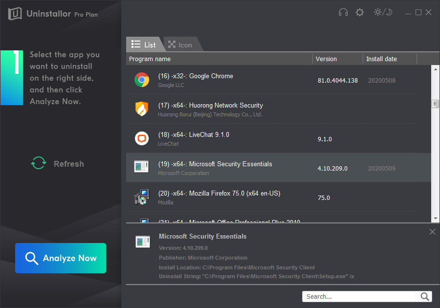440x308 pixels.
Task: Click the Huorong Network Security shield icon
Action: 142,109
